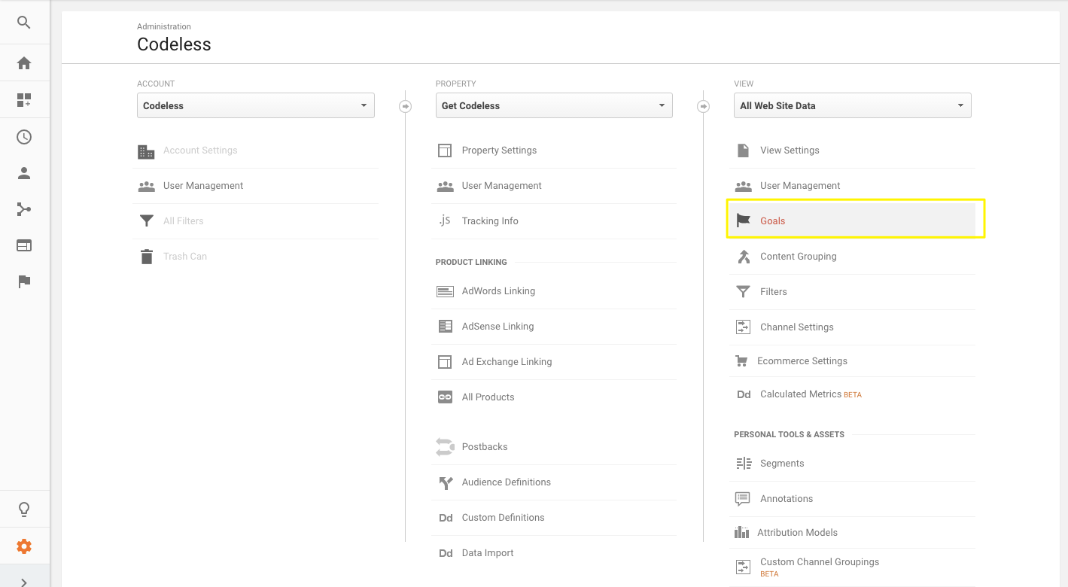Click the AdWords Linking icon
Screen dimensions: 1068x587
coord(445,291)
